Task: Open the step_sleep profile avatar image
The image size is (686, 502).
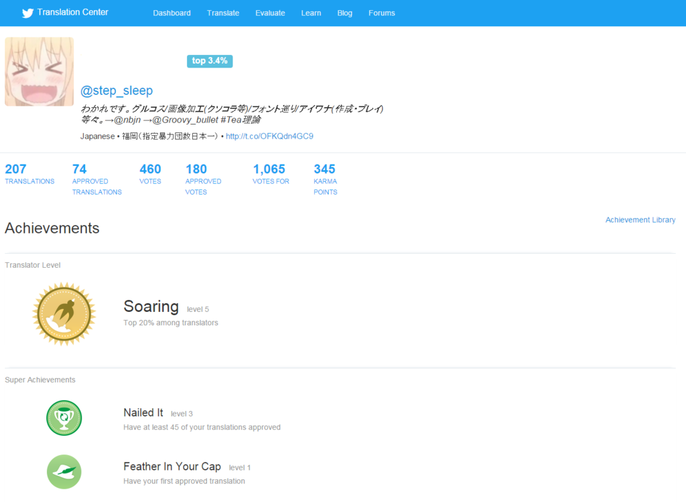Action: 40,72
